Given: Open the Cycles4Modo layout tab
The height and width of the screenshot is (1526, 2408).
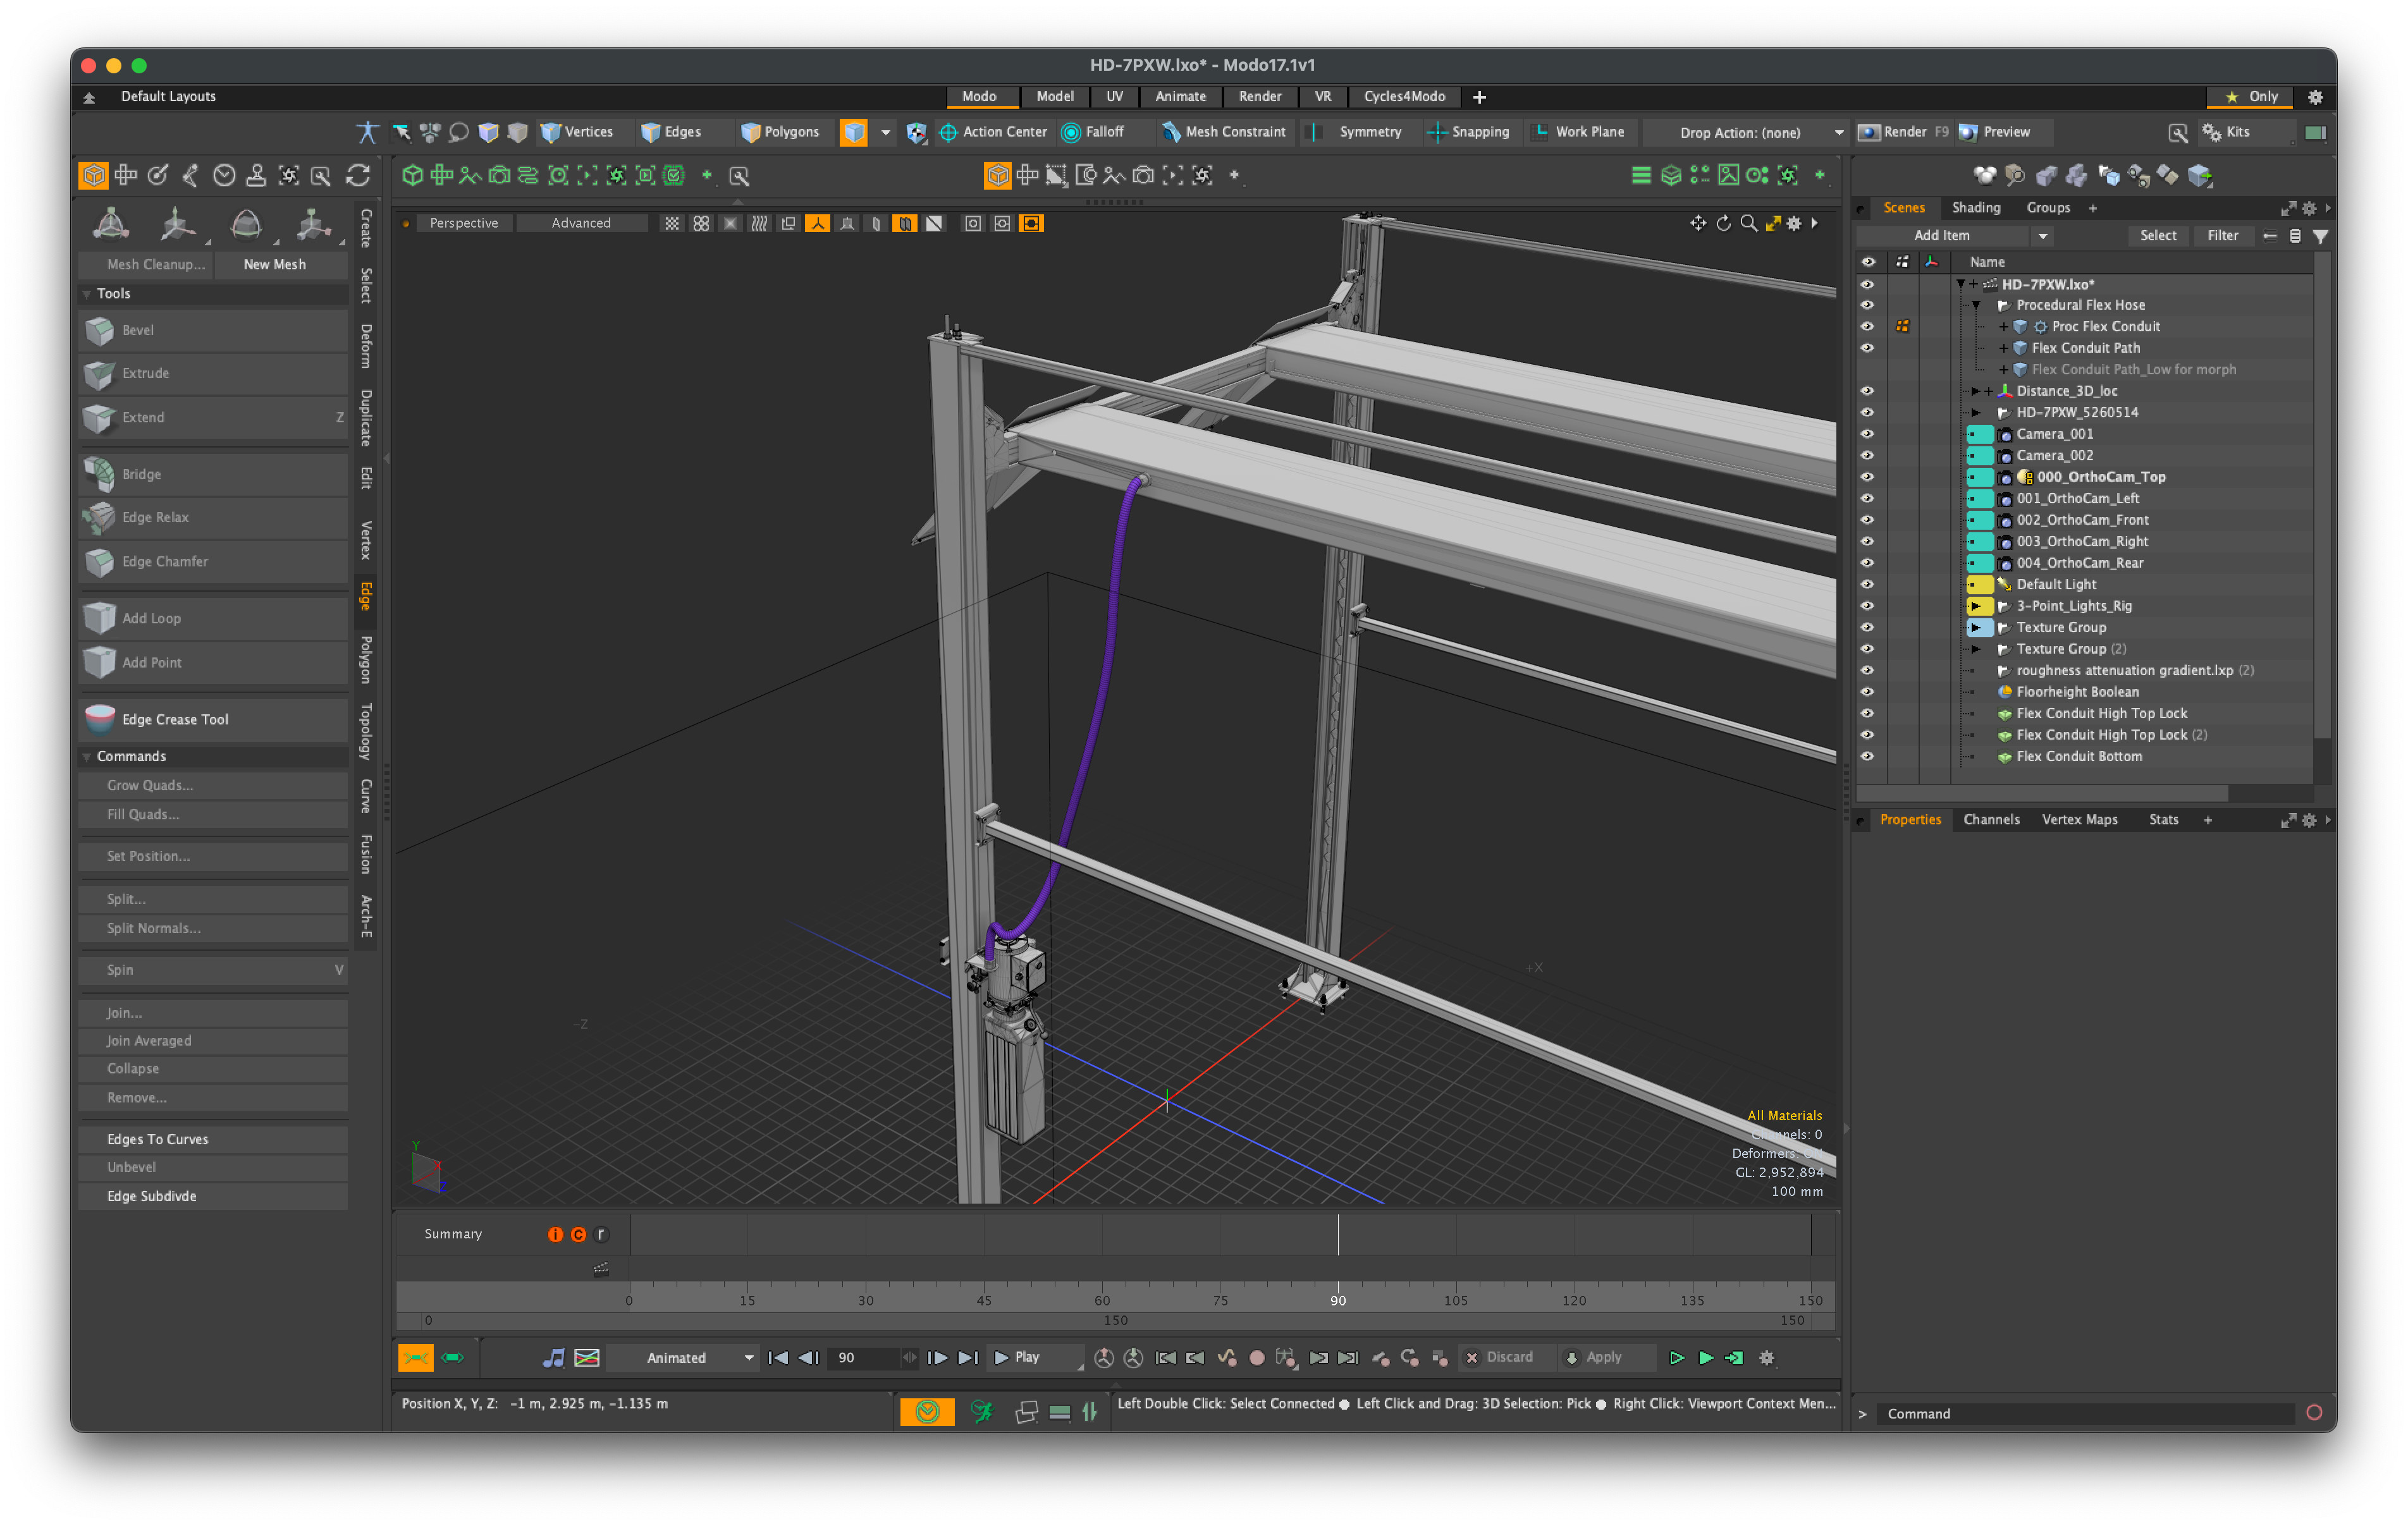Looking at the screenshot, I should [x=1404, y=97].
